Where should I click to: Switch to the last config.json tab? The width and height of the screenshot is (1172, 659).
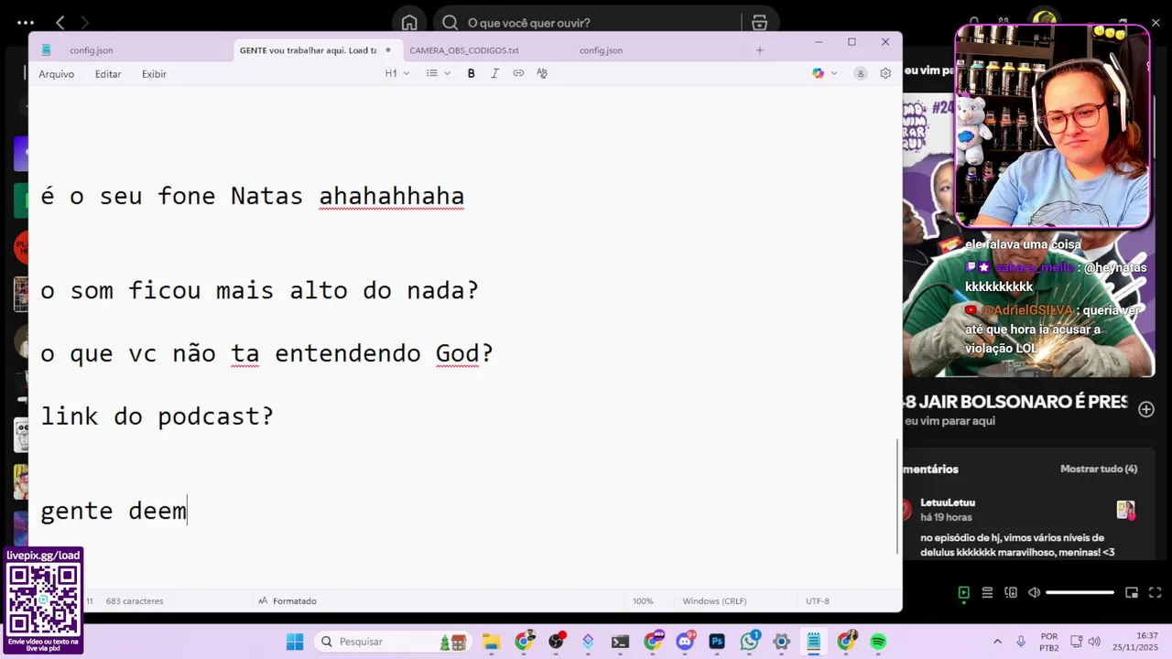click(601, 50)
